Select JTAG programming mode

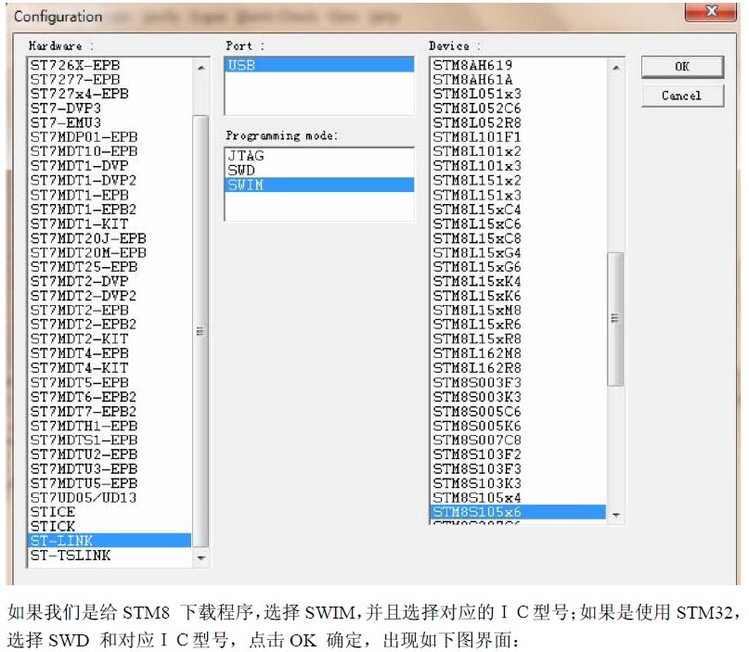[x=319, y=156]
